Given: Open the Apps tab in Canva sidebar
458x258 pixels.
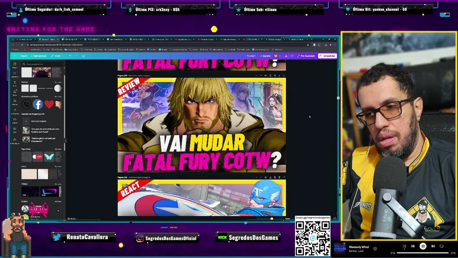Looking at the screenshot, I should coord(15,130).
